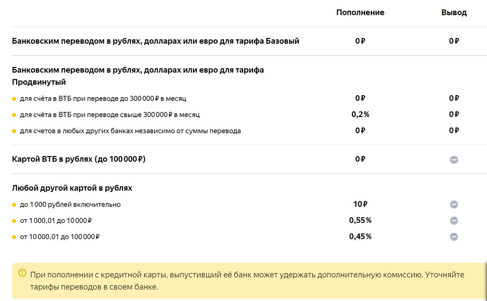Click unavailable icon for 0,45% row
Image resolution: width=487 pixels, height=301 pixels.
454,237
